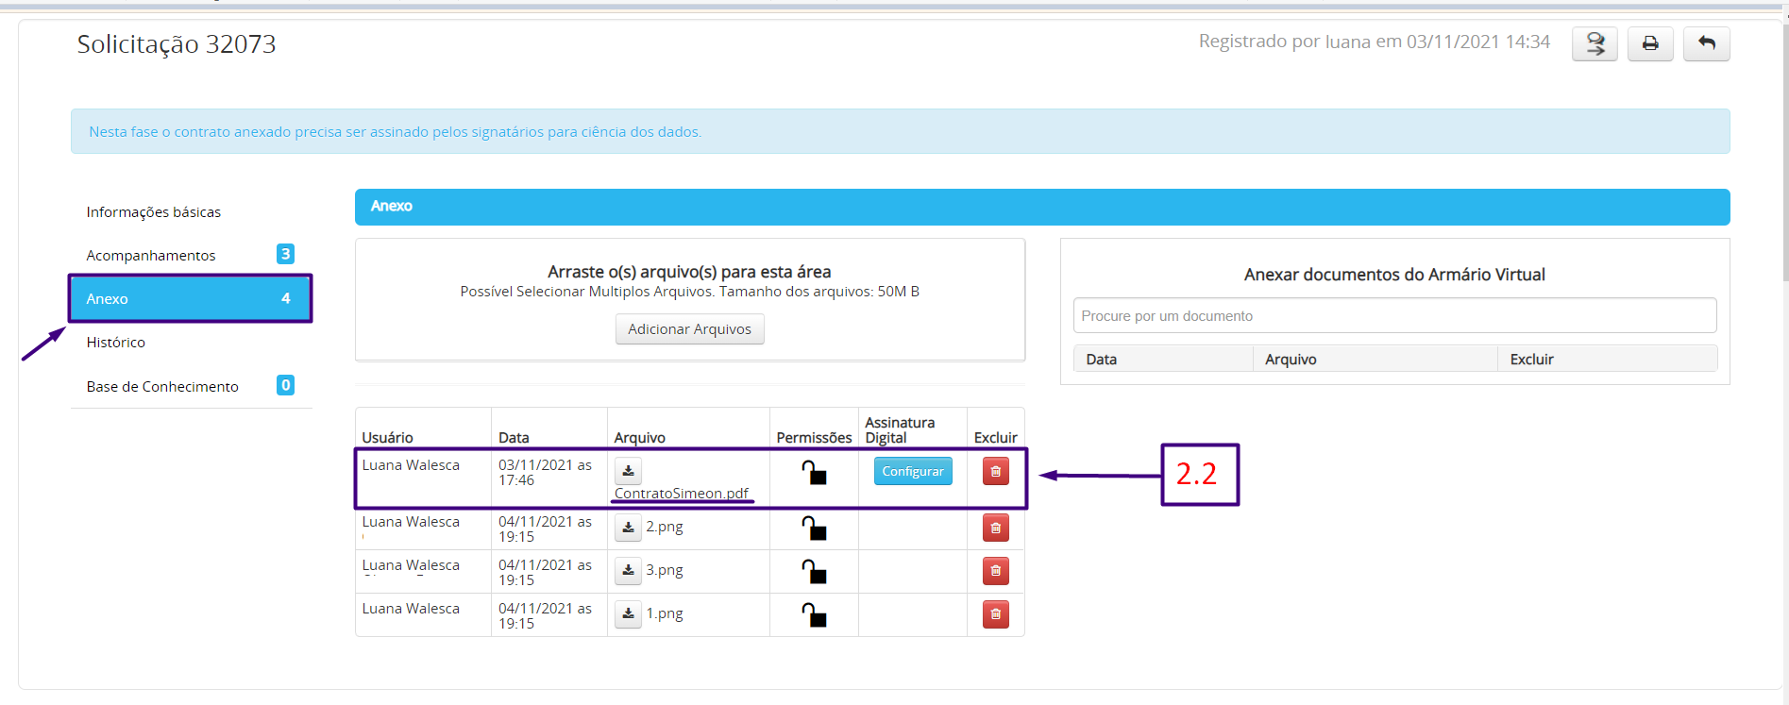
Task: Click the blue contract signing notice banner
Action: 901,131
